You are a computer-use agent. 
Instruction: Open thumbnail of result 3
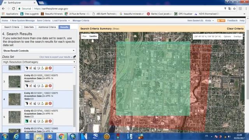(14, 82)
